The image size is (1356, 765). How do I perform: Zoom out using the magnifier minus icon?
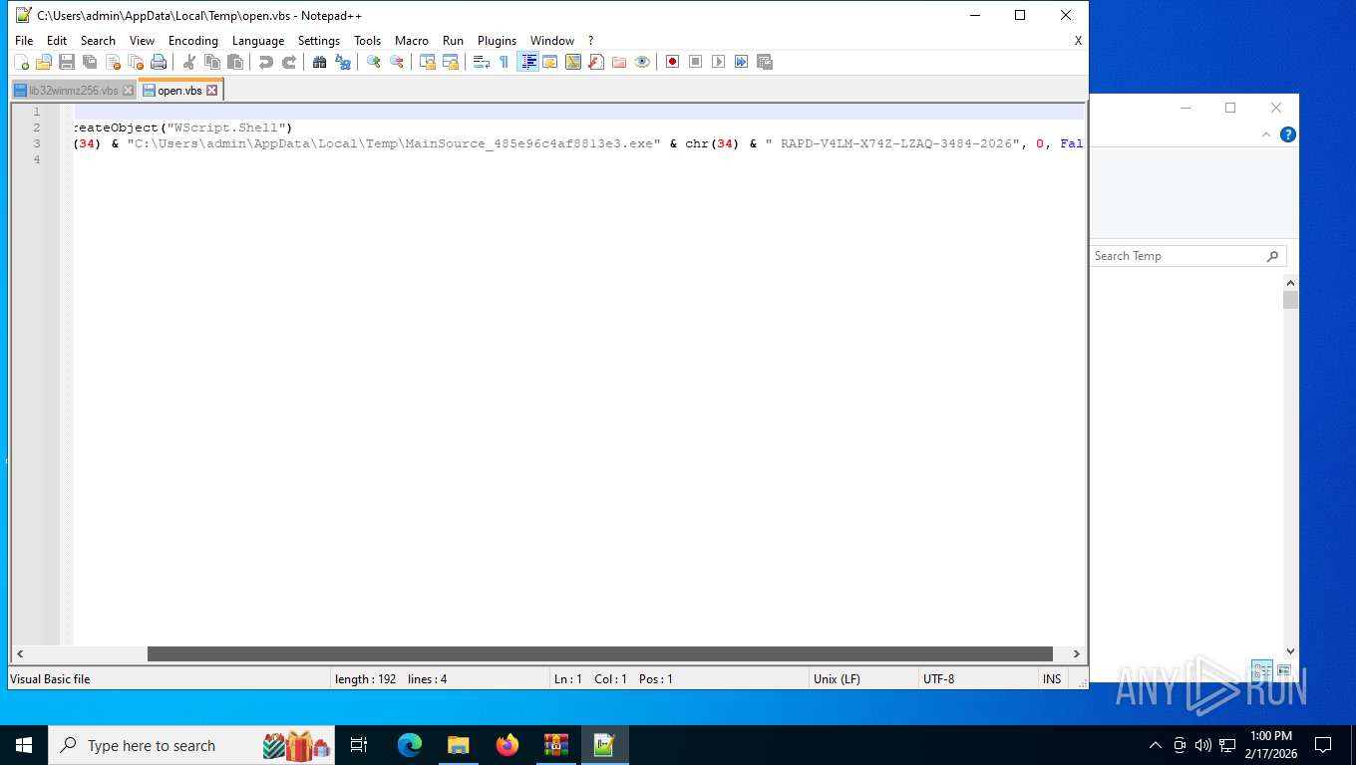pyautogui.click(x=397, y=62)
